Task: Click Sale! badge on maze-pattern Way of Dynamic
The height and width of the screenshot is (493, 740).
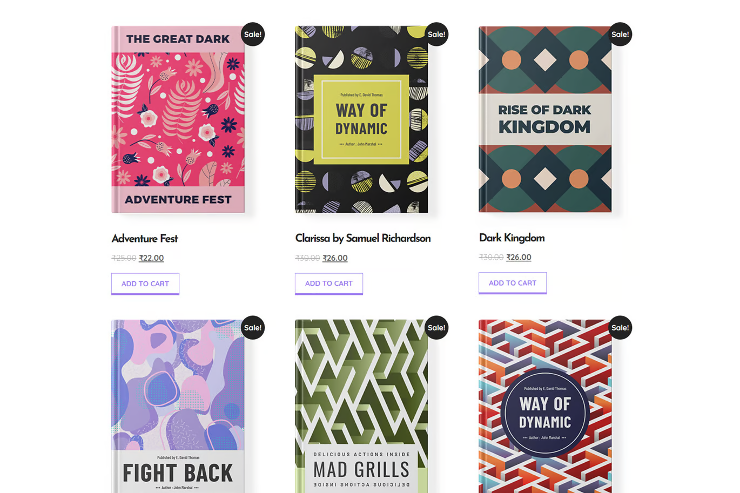Action: tap(620, 327)
